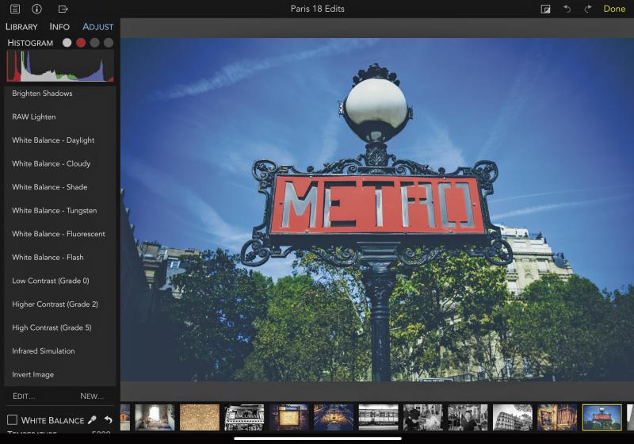Viewport: 634px width, 444px height.
Task: Select the golden ornate doors thumbnail
Action: point(557,417)
